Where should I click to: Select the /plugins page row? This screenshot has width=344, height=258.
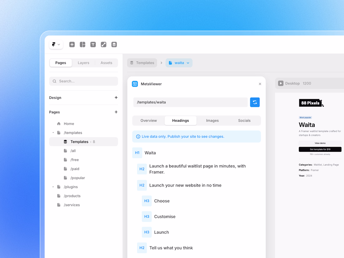pos(83,187)
